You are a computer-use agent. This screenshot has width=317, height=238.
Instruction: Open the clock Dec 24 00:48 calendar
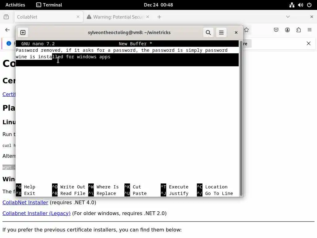(x=158, y=5)
